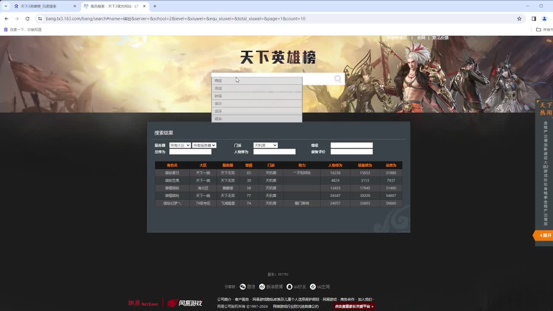Open a new tab with the plus button
Viewport: 553px width, 311px height.
pos(155,6)
